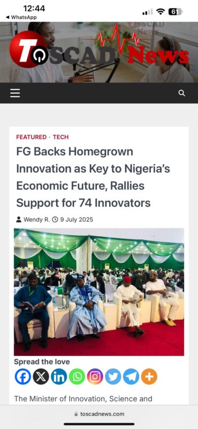
Task: Share article on Facebook
Action: pos(22,376)
